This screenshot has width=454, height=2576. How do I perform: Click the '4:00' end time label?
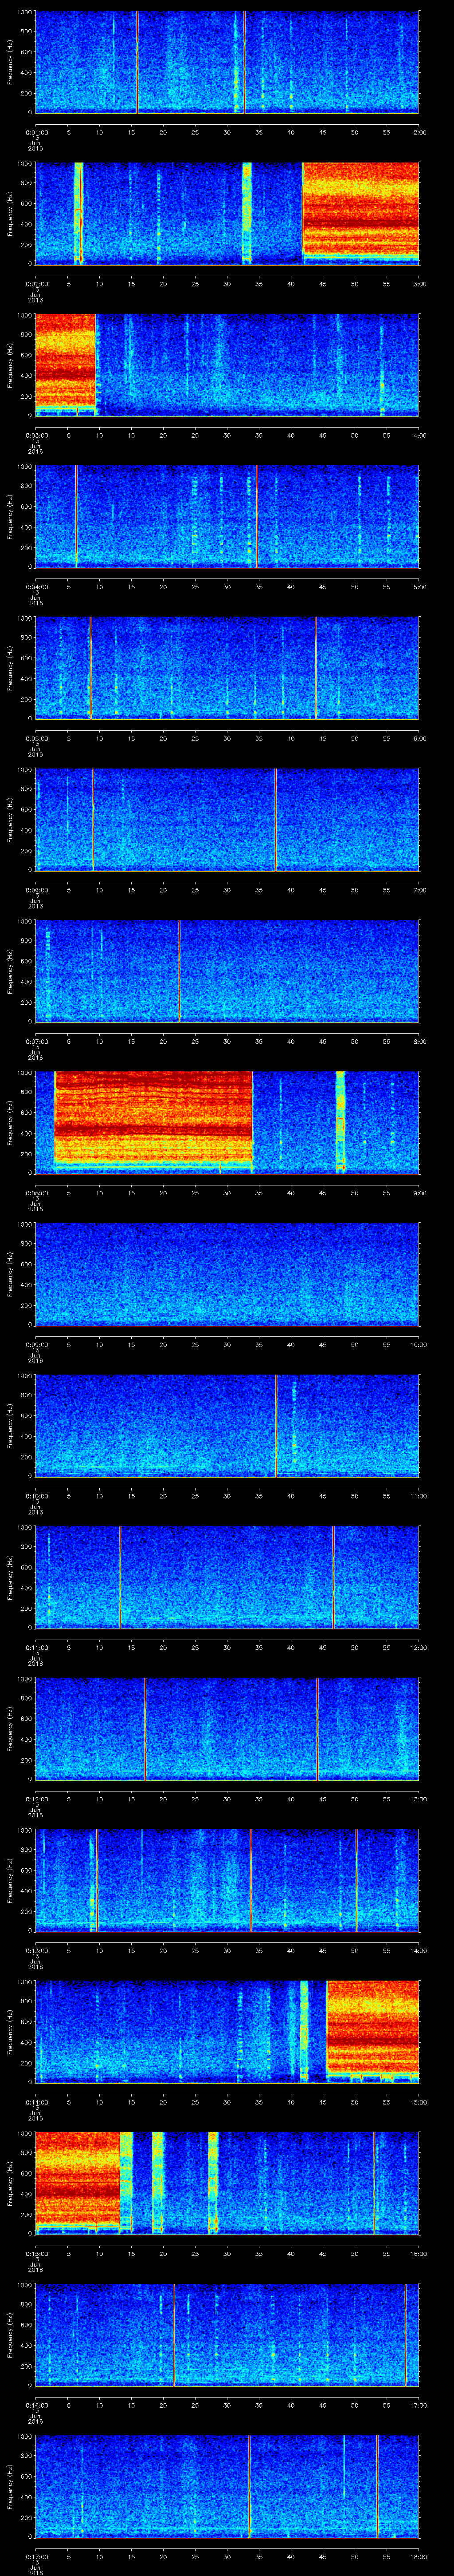419,435
